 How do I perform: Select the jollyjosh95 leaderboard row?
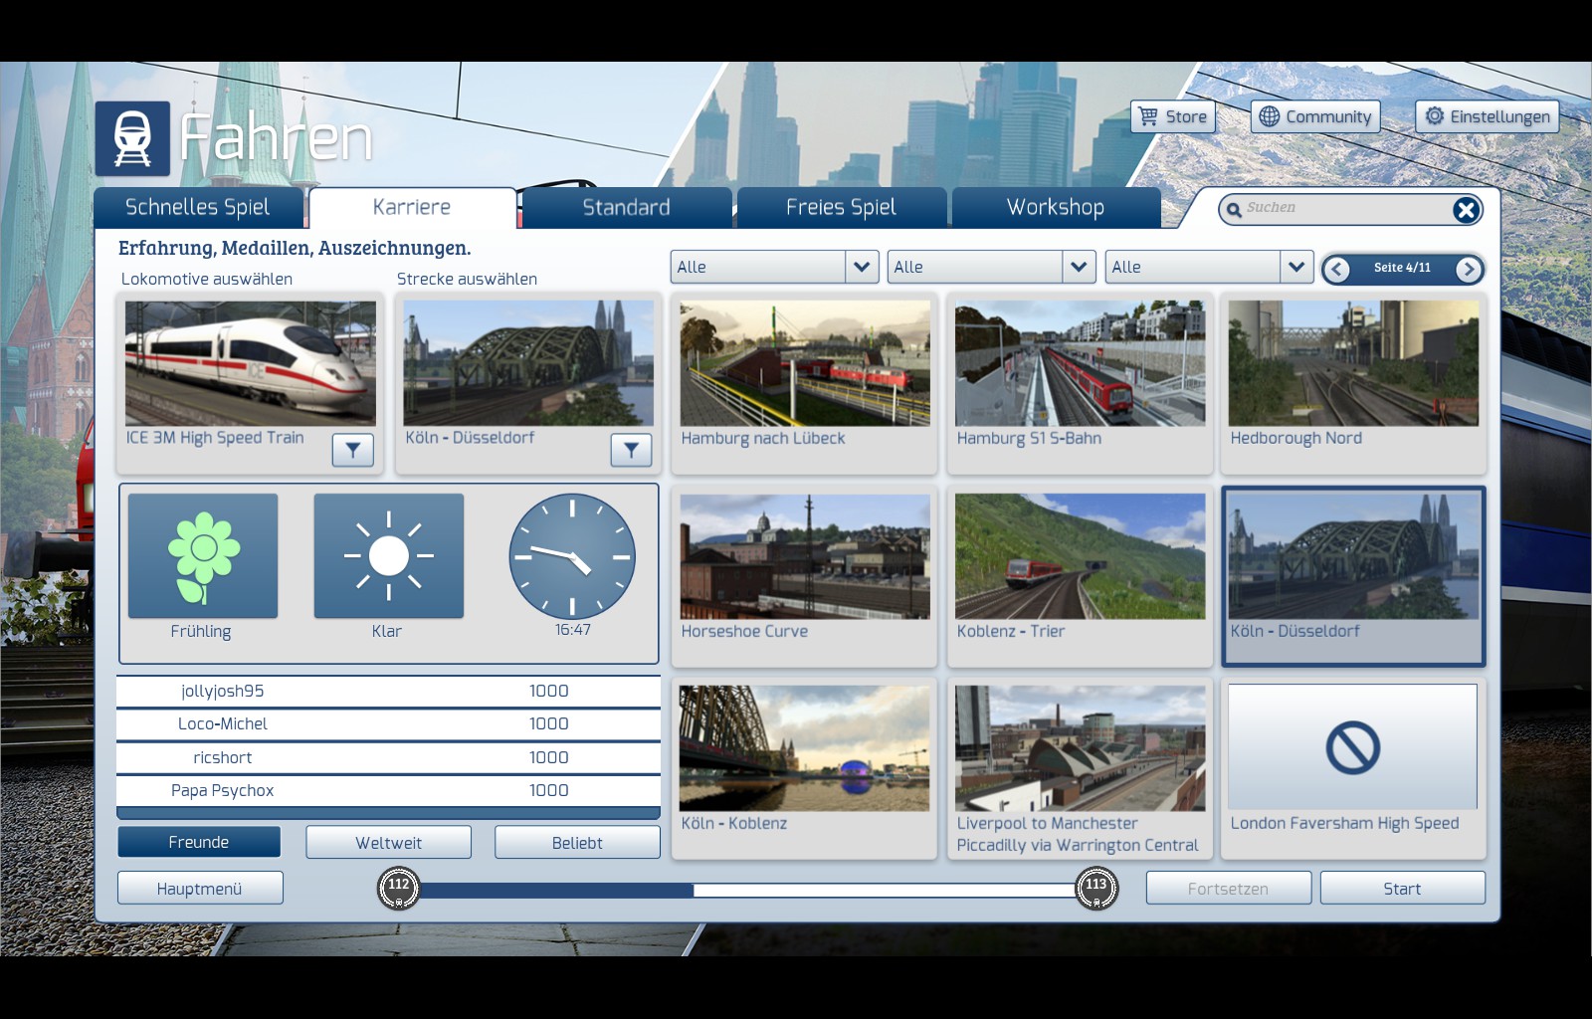(388, 691)
